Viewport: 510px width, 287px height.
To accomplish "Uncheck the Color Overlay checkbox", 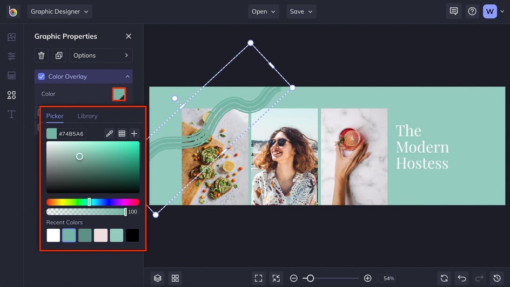I will (x=41, y=77).
